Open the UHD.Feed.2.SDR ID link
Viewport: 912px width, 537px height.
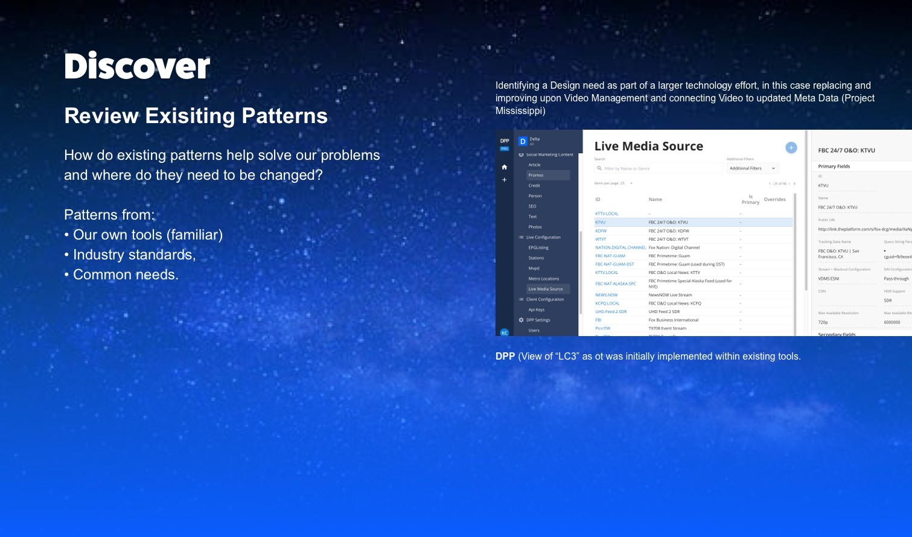(x=611, y=312)
